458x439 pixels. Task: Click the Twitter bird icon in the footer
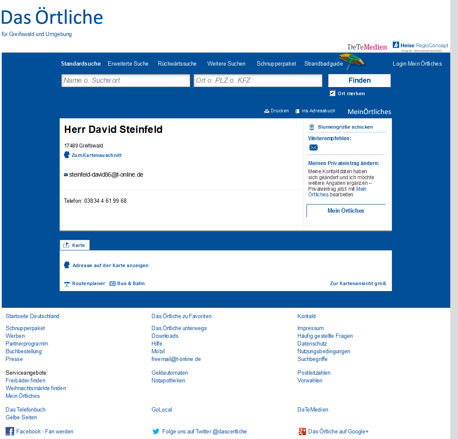(156, 431)
